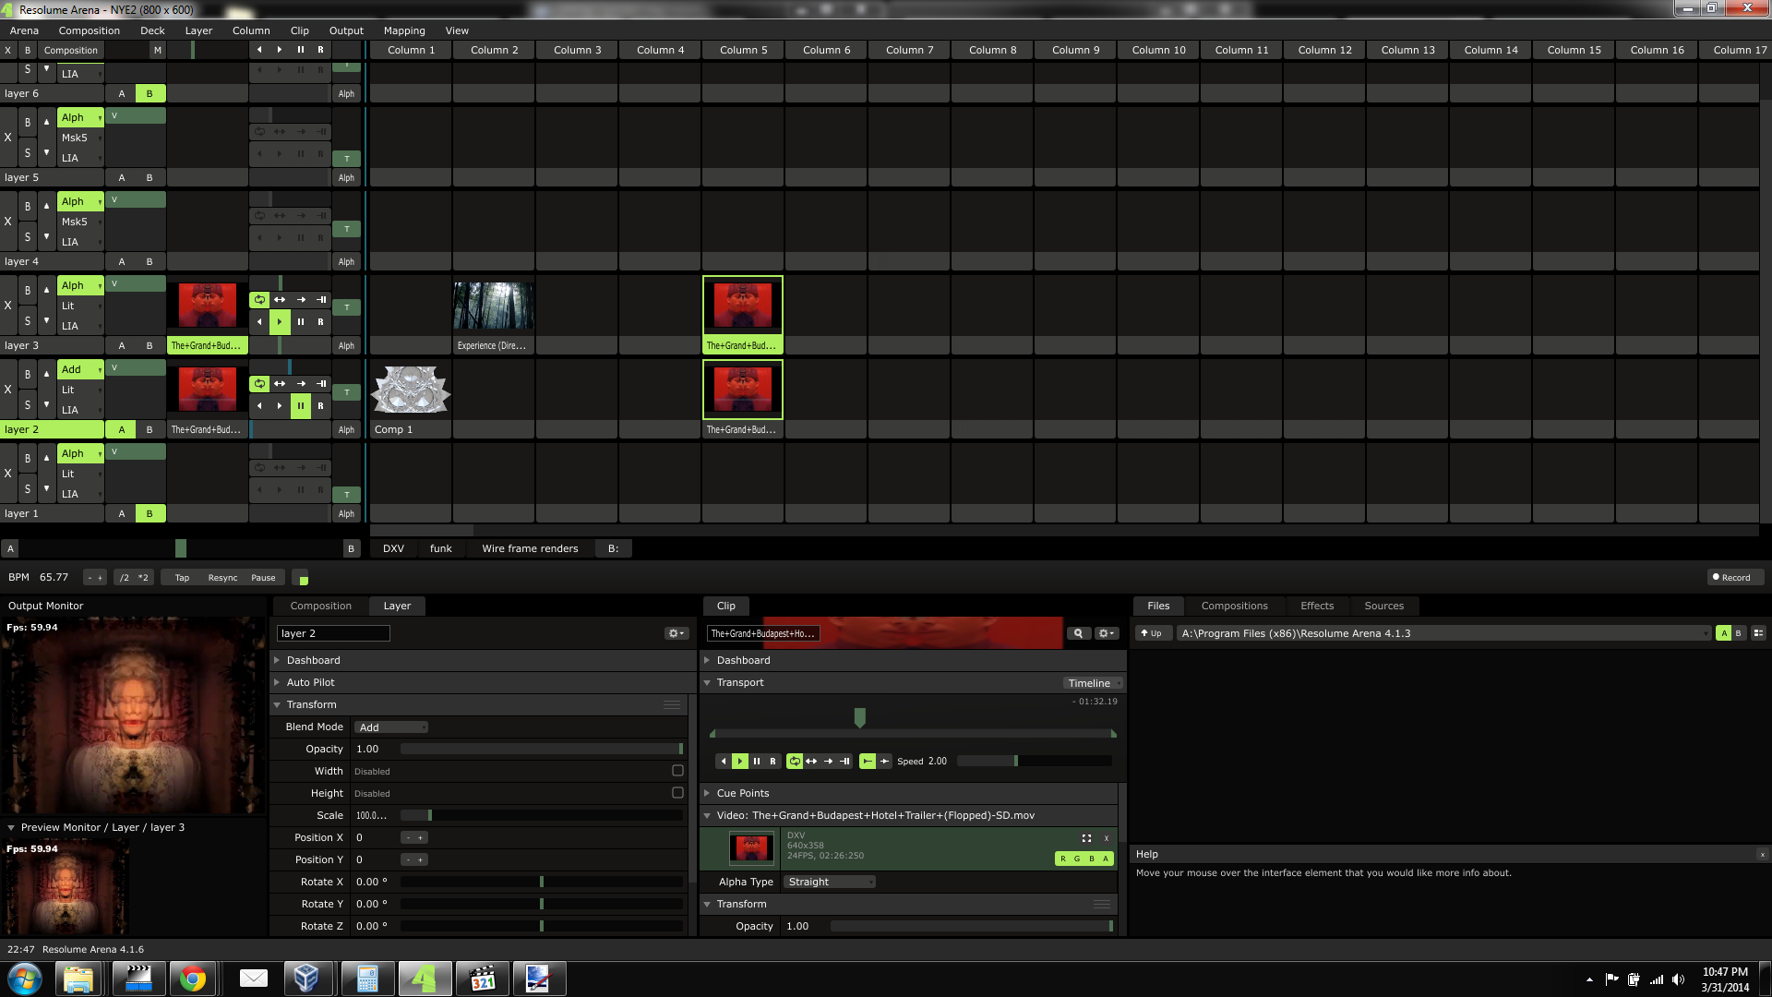1772x997 pixels.
Task: Open the Blend Mode Add dropdown
Action: pyautogui.click(x=391, y=727)
